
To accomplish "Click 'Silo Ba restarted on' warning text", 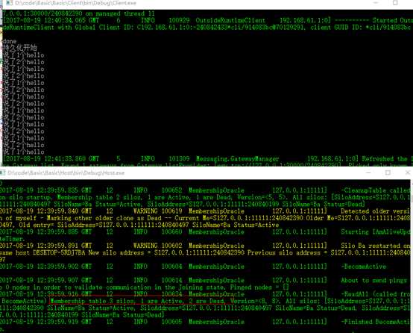I will click(x=376, y=246).
